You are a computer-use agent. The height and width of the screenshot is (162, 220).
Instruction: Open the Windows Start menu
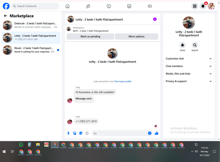[4, 151]
